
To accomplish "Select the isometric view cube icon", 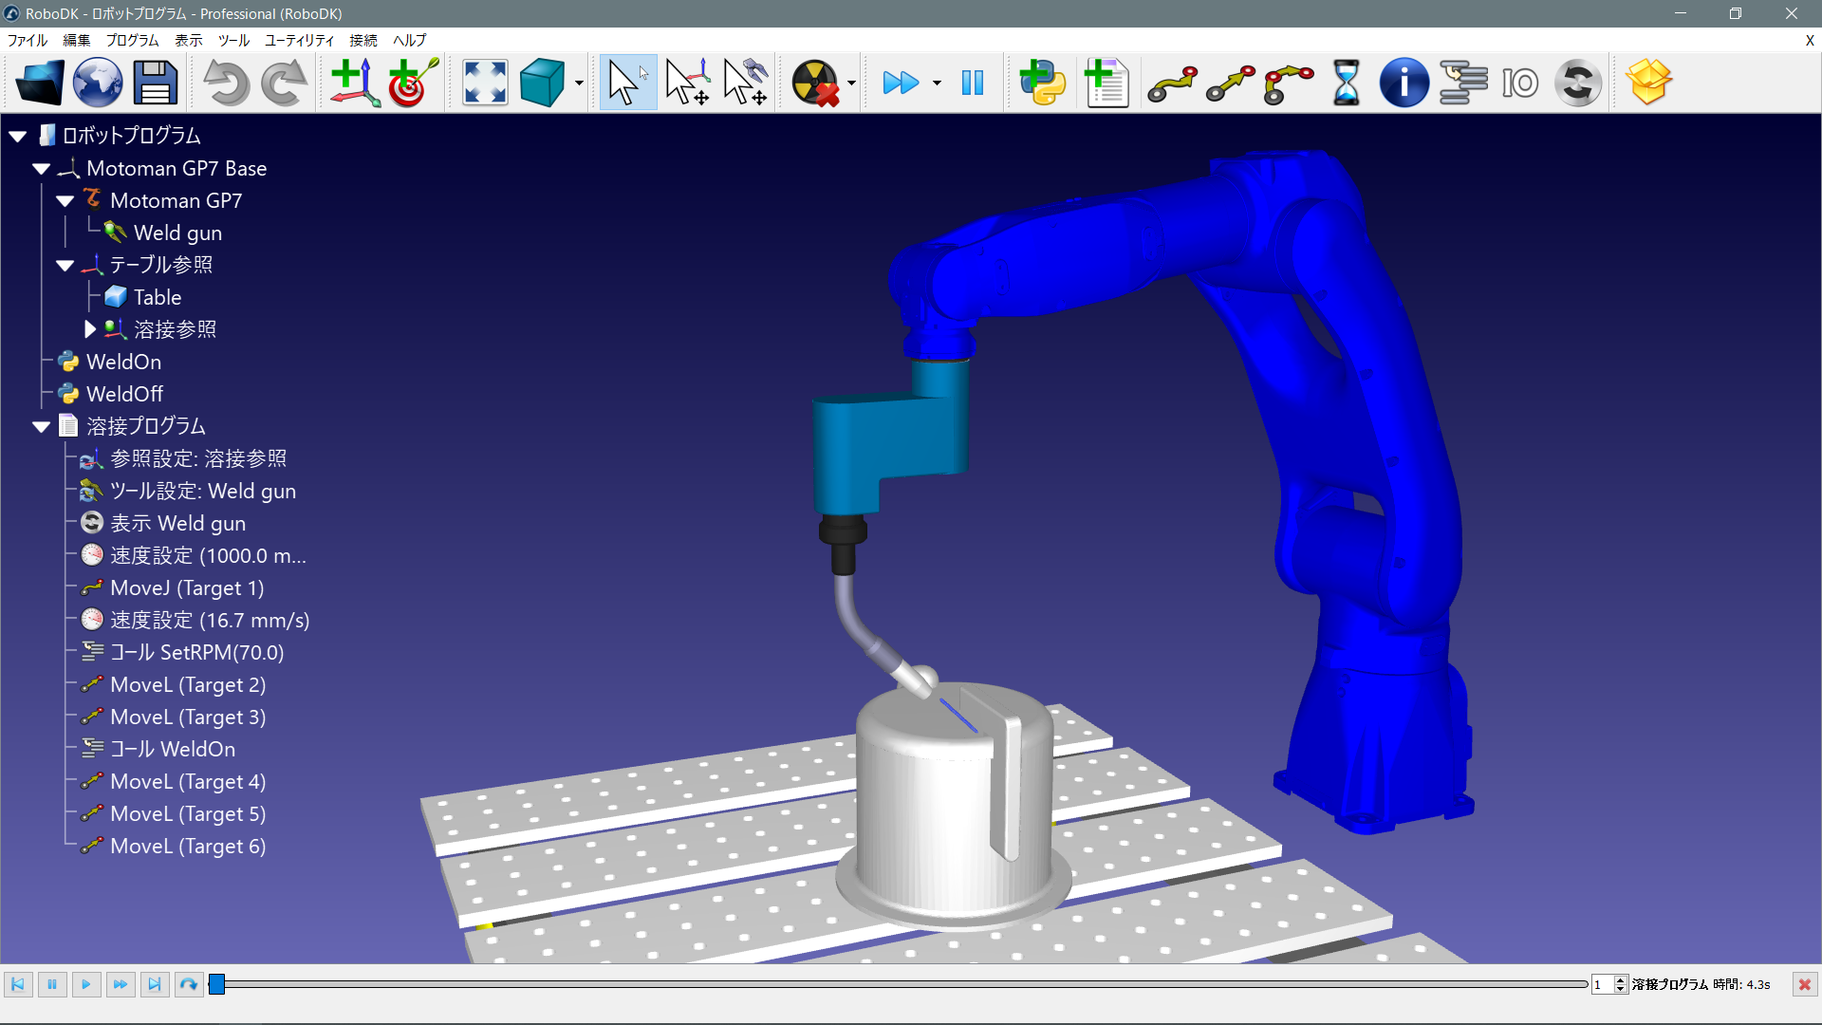I will point(543,83).
